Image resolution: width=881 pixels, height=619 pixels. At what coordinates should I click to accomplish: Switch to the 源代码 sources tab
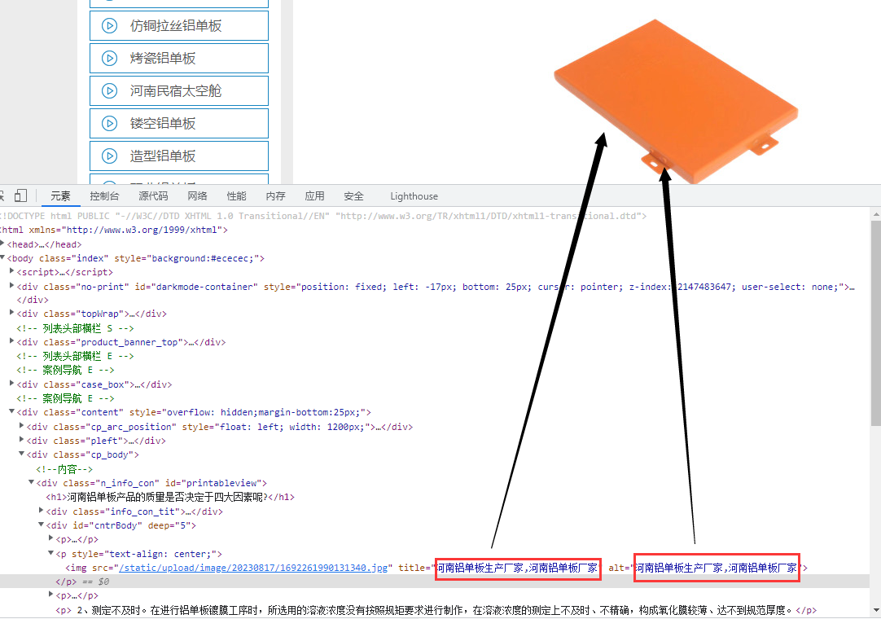click(x=152, y=196)
